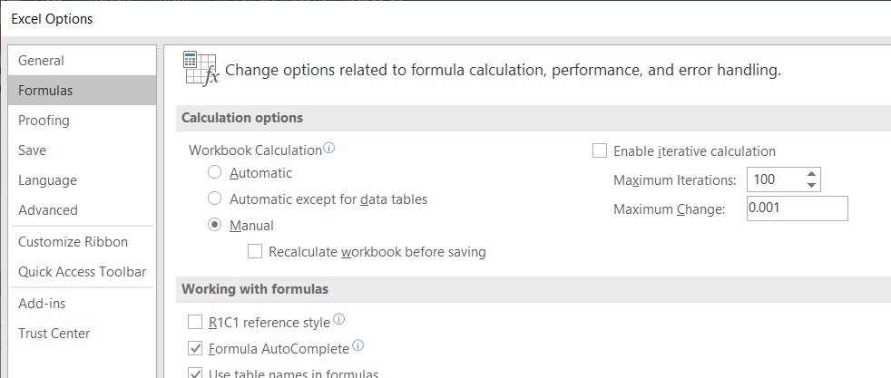The height and width of the screenshot is (378, 891).
Task: Uncheck Formula AutoComplete
Action: pyautogui.click(x=195, y=348)
